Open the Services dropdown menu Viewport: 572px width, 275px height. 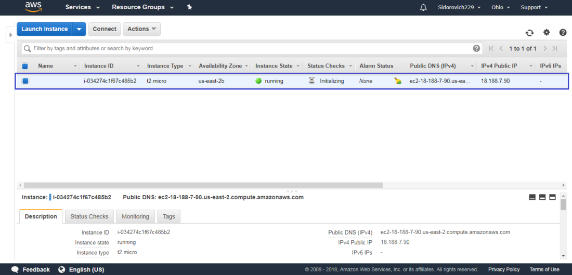83,7
